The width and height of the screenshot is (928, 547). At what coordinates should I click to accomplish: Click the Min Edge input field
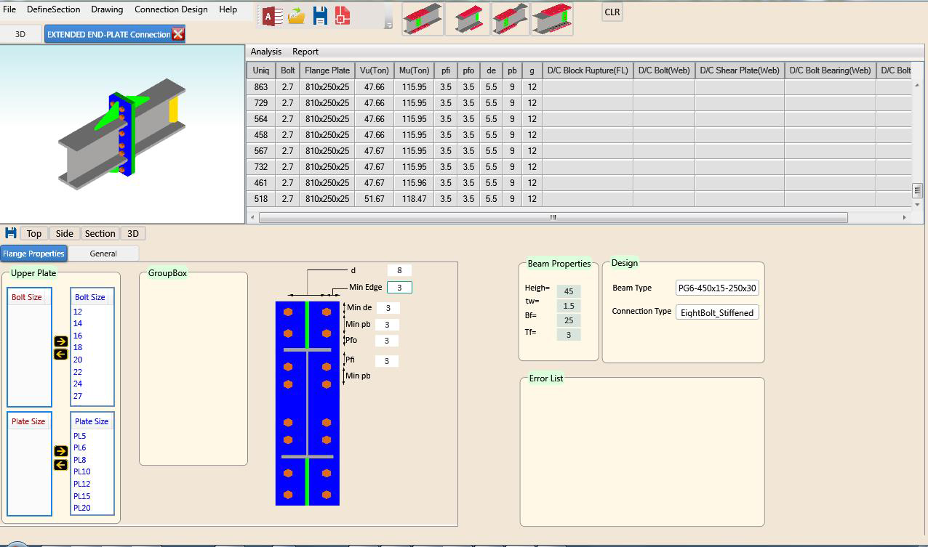pyautogui.click(x=399, y=288)
